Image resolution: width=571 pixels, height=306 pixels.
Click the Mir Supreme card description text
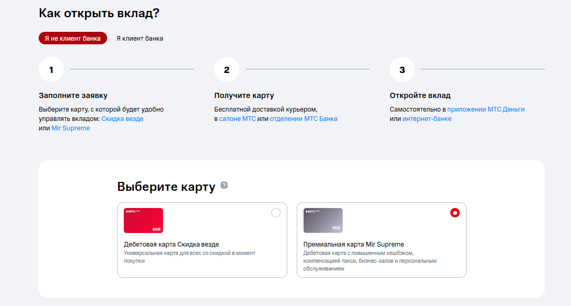pos(369,261)
